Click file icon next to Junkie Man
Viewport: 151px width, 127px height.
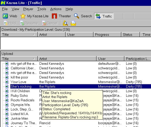point(7,118)
